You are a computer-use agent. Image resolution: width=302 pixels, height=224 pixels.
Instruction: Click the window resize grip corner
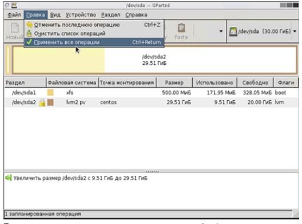pos(296,214)
